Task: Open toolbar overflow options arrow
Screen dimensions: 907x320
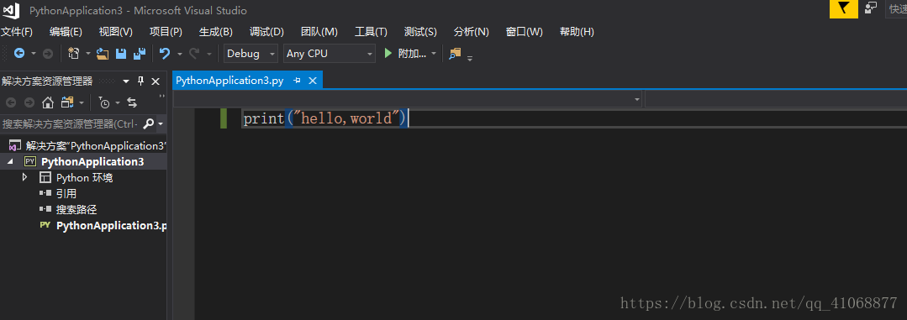Action: coord(470,57)
